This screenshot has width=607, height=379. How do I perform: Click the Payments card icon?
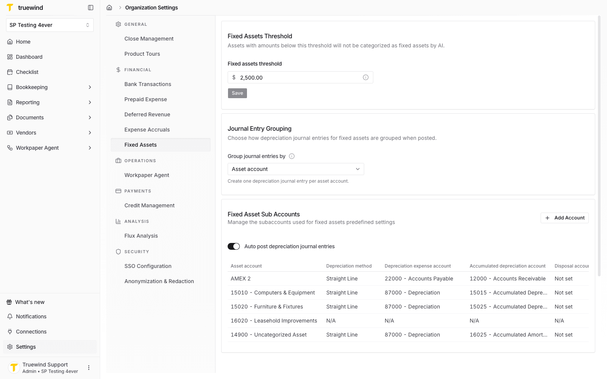[x=118, y=191]
